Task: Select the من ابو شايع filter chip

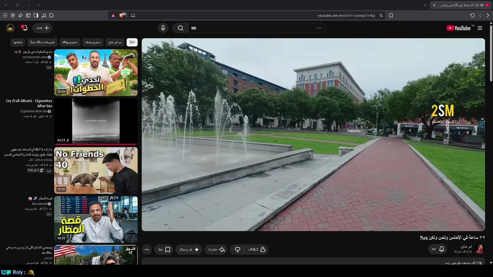Action: tap(115, 42)
